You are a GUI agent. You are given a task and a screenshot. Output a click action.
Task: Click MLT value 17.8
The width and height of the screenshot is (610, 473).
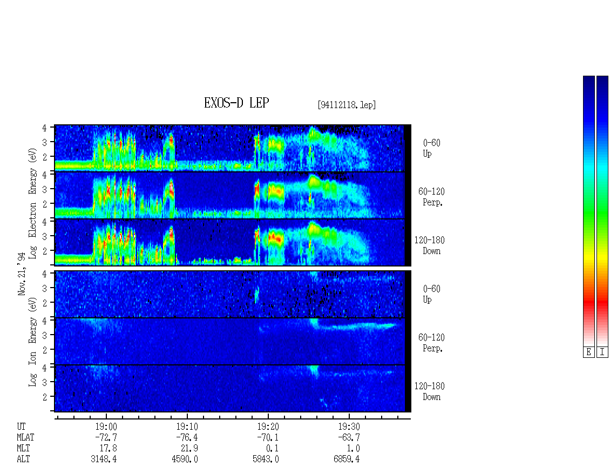tap(108, 449)
